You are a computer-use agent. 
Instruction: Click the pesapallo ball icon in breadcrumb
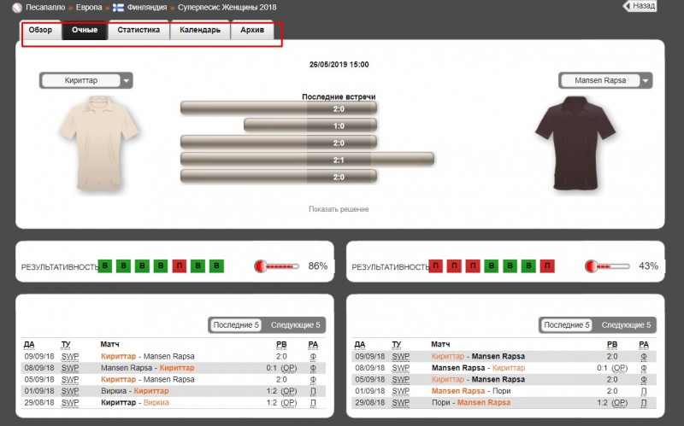[17, 8]
